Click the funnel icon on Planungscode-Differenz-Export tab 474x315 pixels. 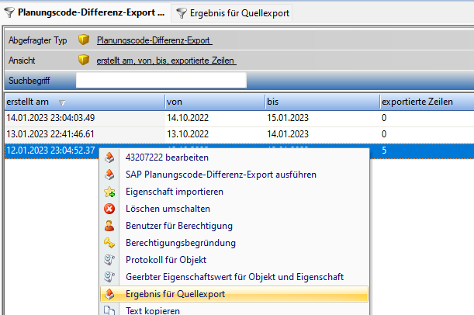pos(8,12)
